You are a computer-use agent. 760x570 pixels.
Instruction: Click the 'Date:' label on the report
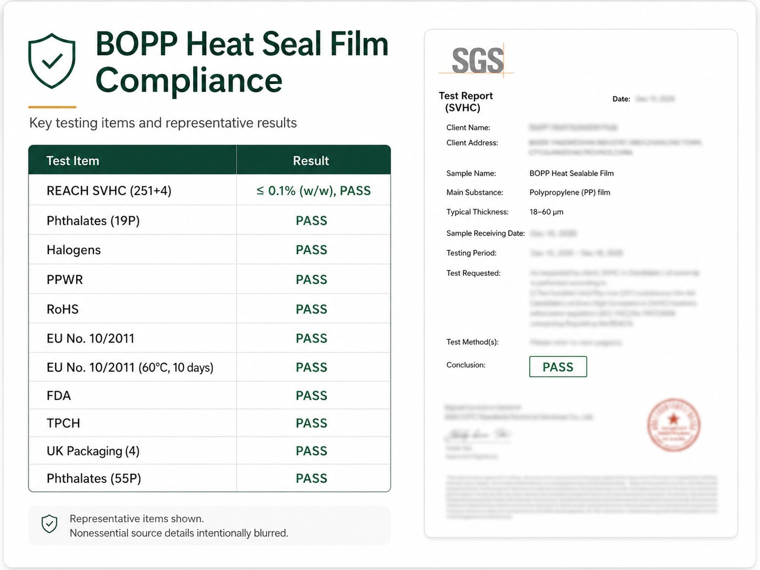621,99
